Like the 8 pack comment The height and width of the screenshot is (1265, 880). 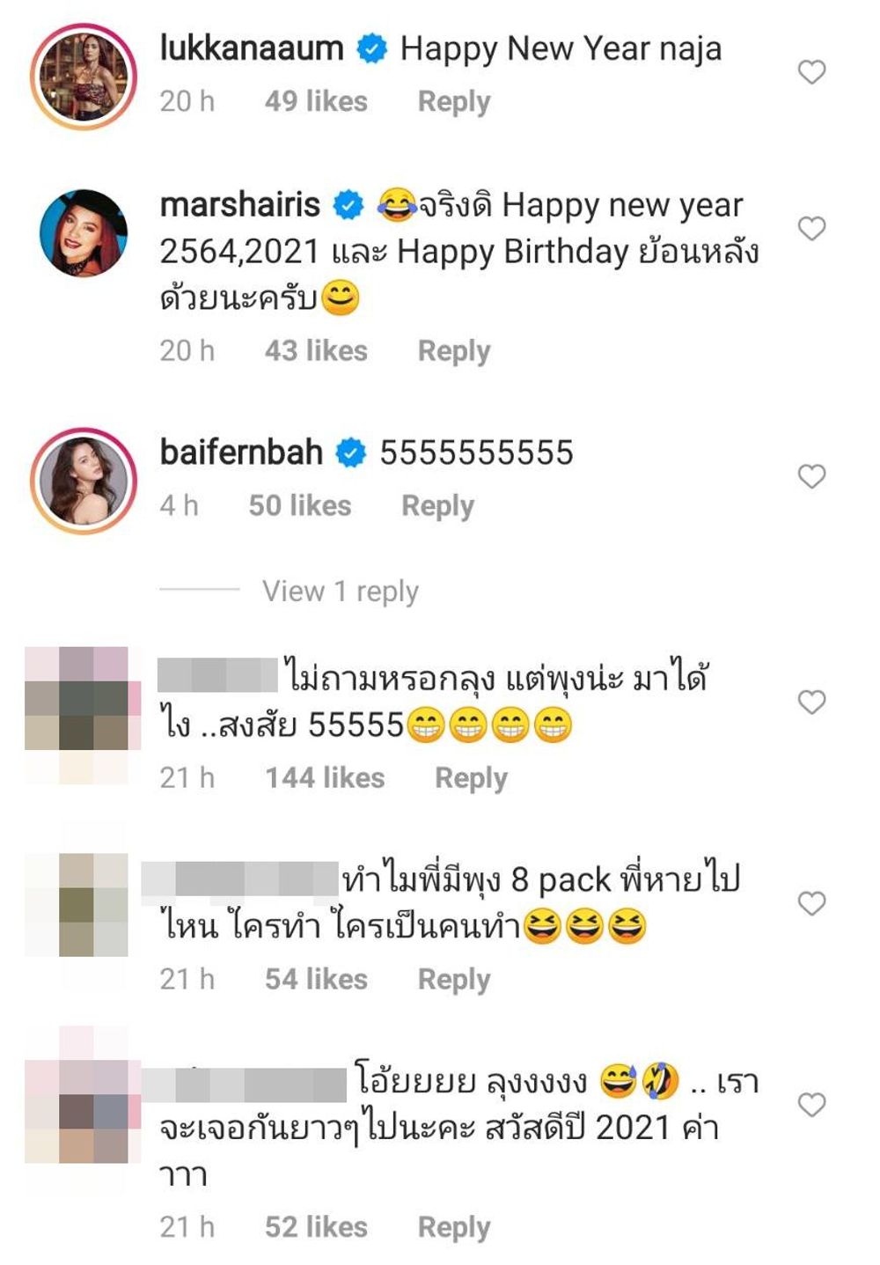click(x=811, y=903)
